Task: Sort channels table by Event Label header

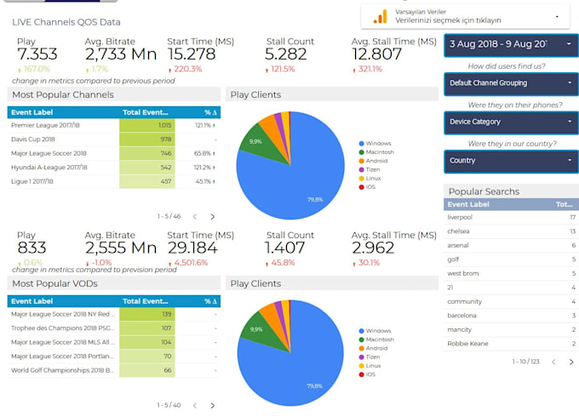Action: click(x=34, y=112)
